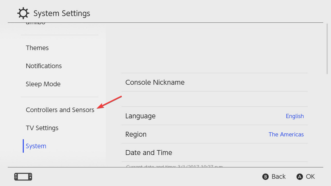
Task: Click the handheld console icon in footer
Action: [23, 177]
